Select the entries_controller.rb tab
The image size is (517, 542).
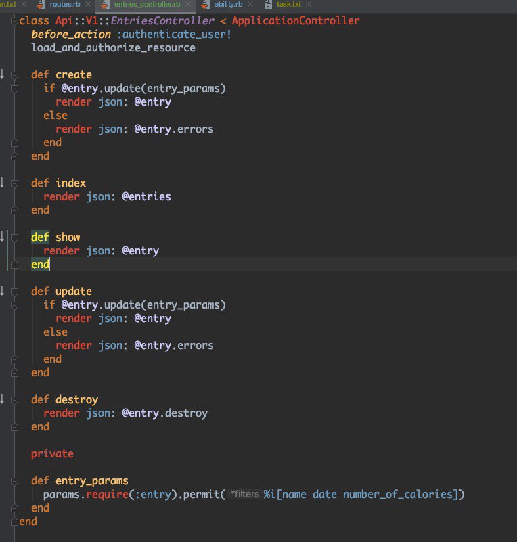[x=148, y=5]
